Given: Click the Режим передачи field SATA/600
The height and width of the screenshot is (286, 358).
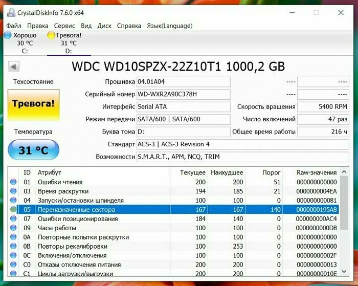Looking at the screenshot, I should 183,119.
